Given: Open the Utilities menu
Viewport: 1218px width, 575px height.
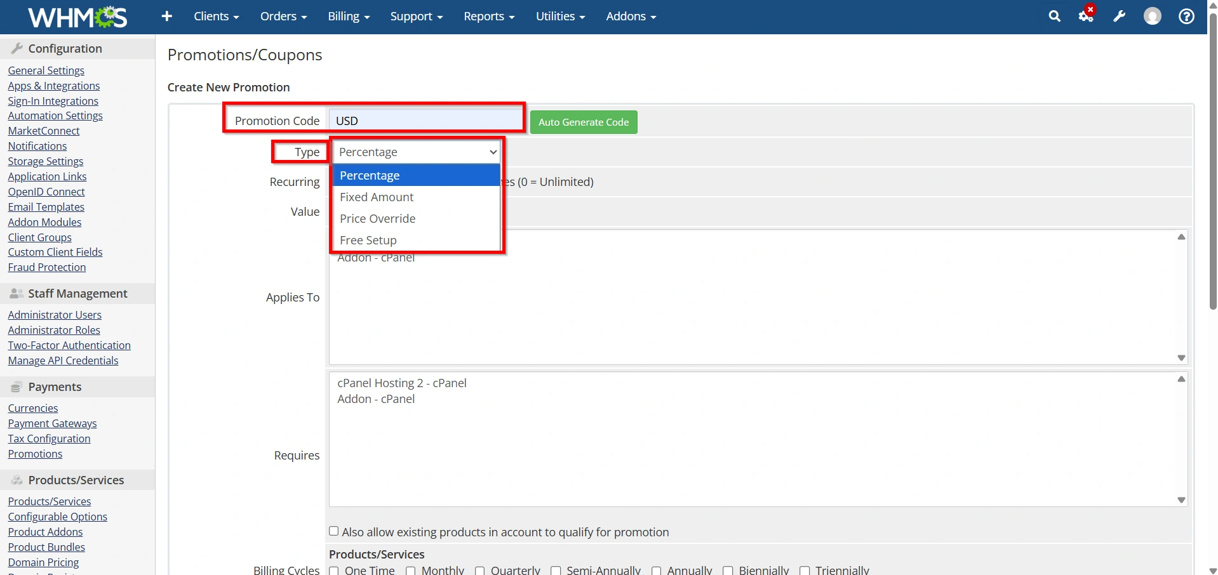Looking at the screenshot, I should click(560, 17).
